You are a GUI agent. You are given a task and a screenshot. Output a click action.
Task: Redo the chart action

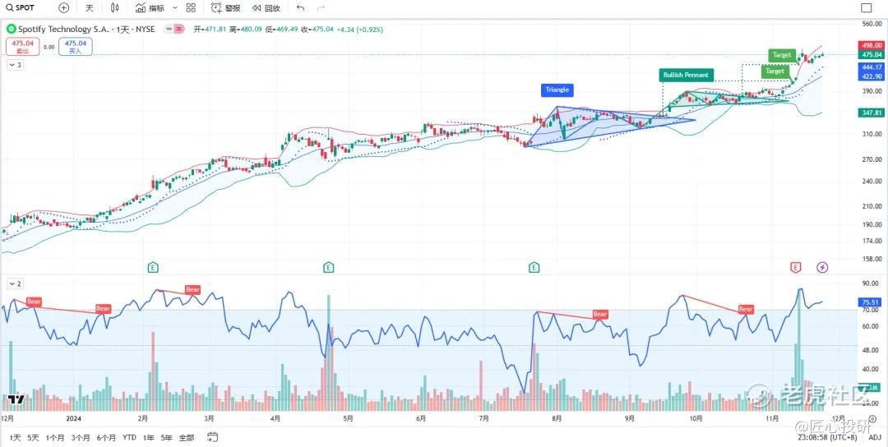pyautogui.click(x=321, y=8)
